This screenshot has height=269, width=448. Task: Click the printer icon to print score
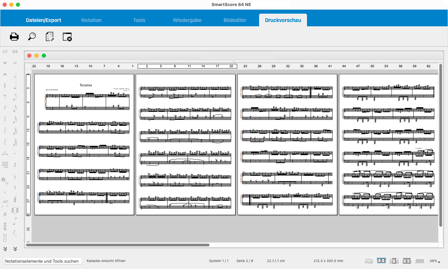[x=14, y=37]
